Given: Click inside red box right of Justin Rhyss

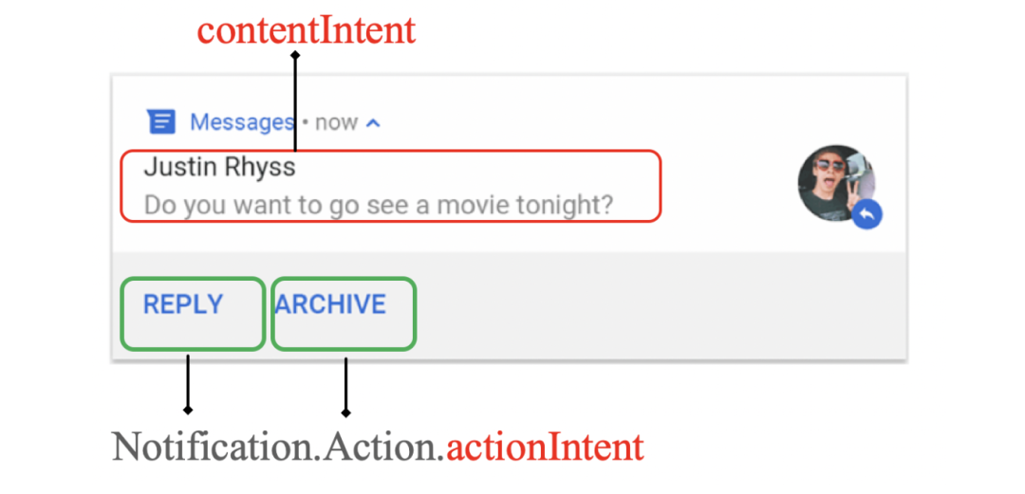Looking at the screenshot, I should tap(475, 170).
